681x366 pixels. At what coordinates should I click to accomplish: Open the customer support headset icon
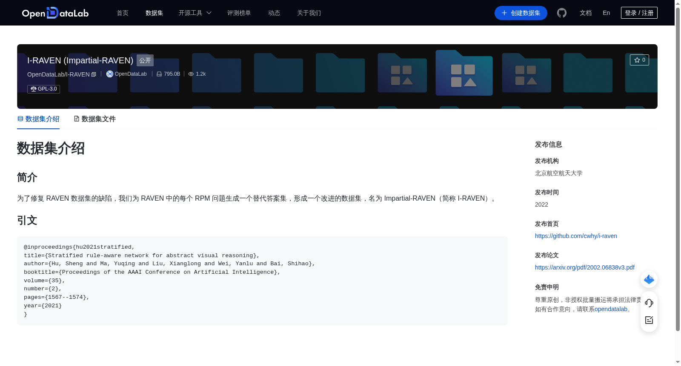[649, 303]
